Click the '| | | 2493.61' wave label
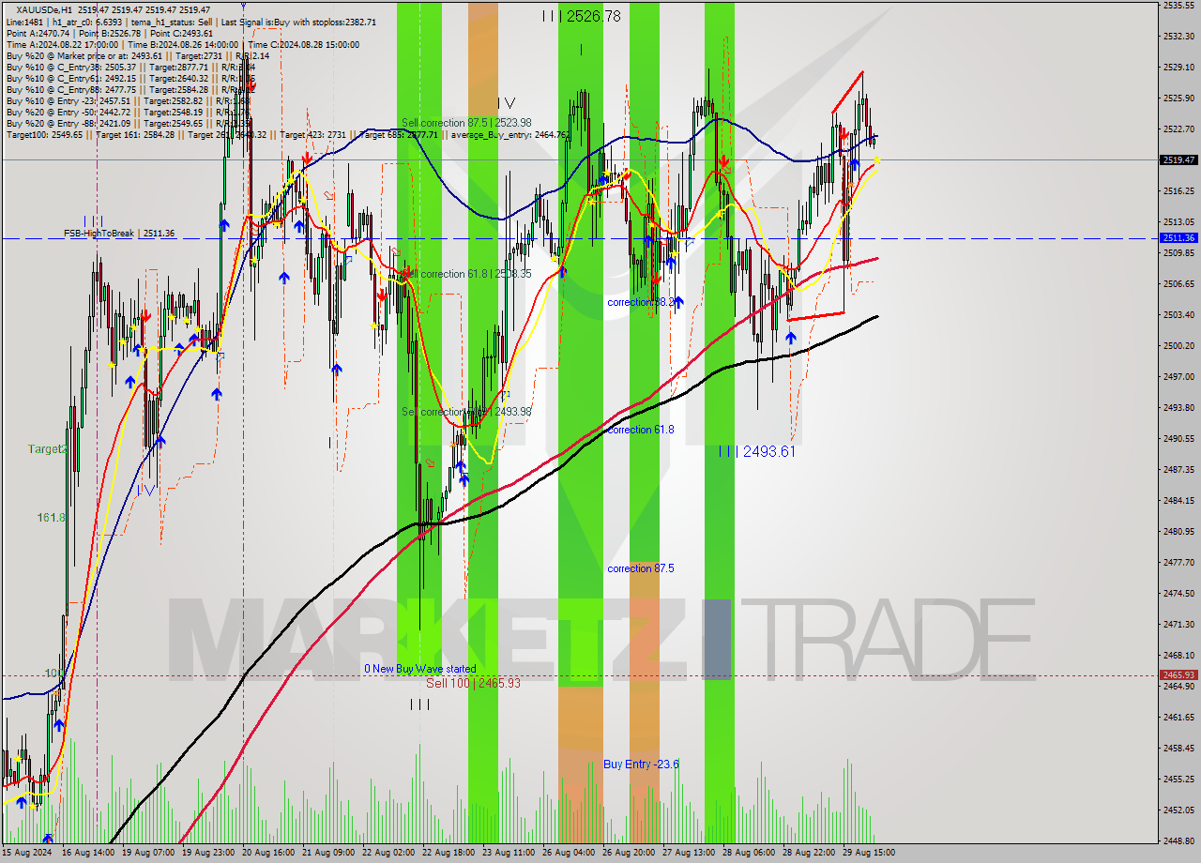 point(757,451)
